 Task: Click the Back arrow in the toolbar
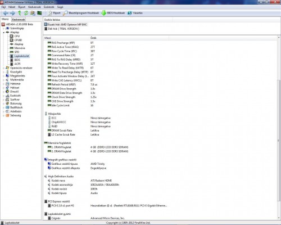click(6, 13)
